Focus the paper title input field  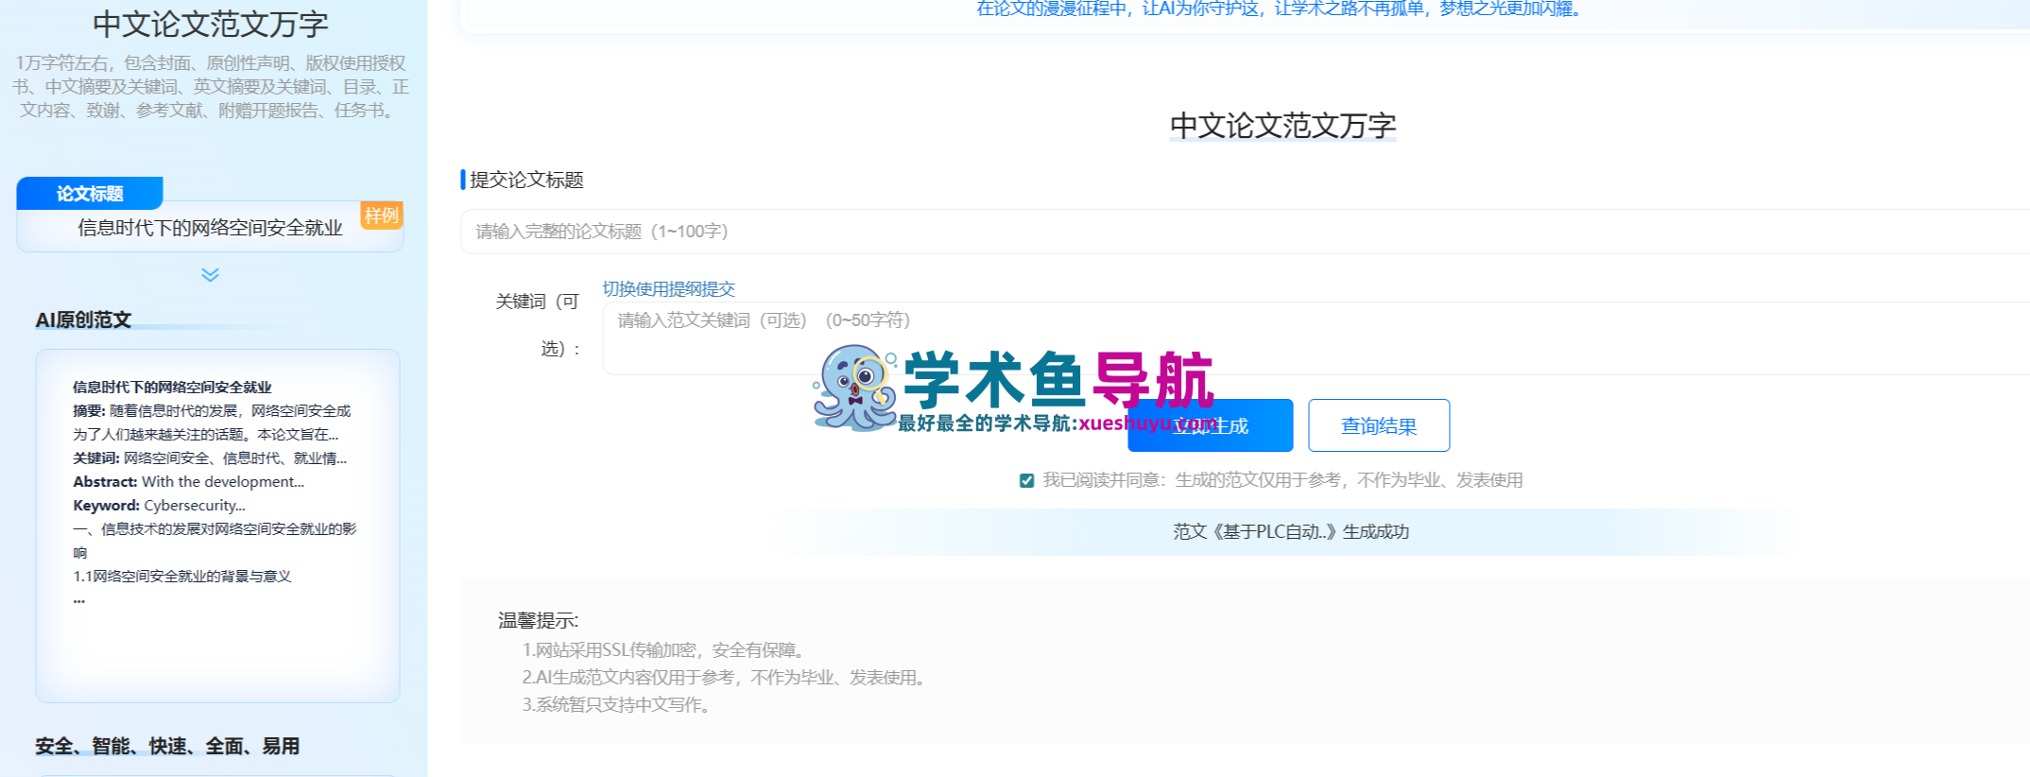click(x=1229, y=232)
